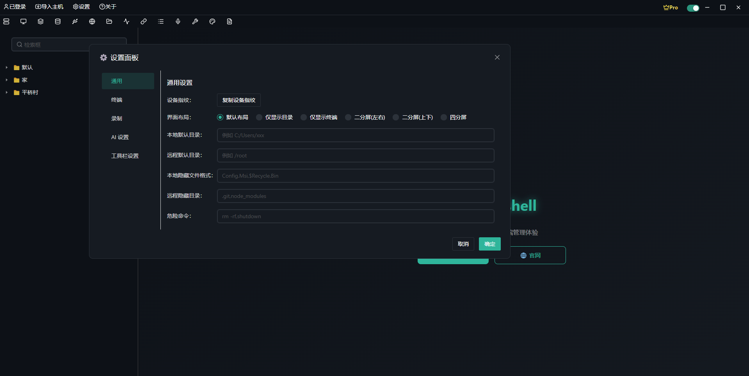Screen dimensions: 749x376
Task: Click the activity pulse monitor icon
Action: [x=126, y=21]
